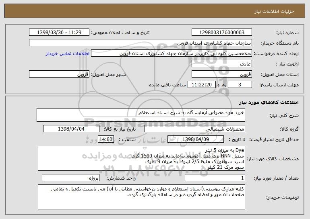Click the label تاریخ نیاز به کالا

120,129
